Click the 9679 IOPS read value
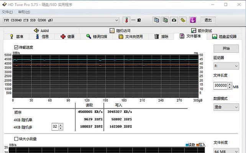 click(93, 119)
